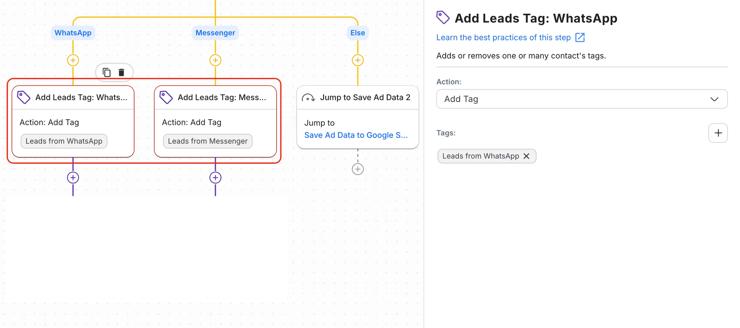Add step below Add Leads Tag: WhatsApp node

click(x=73, y=178)
